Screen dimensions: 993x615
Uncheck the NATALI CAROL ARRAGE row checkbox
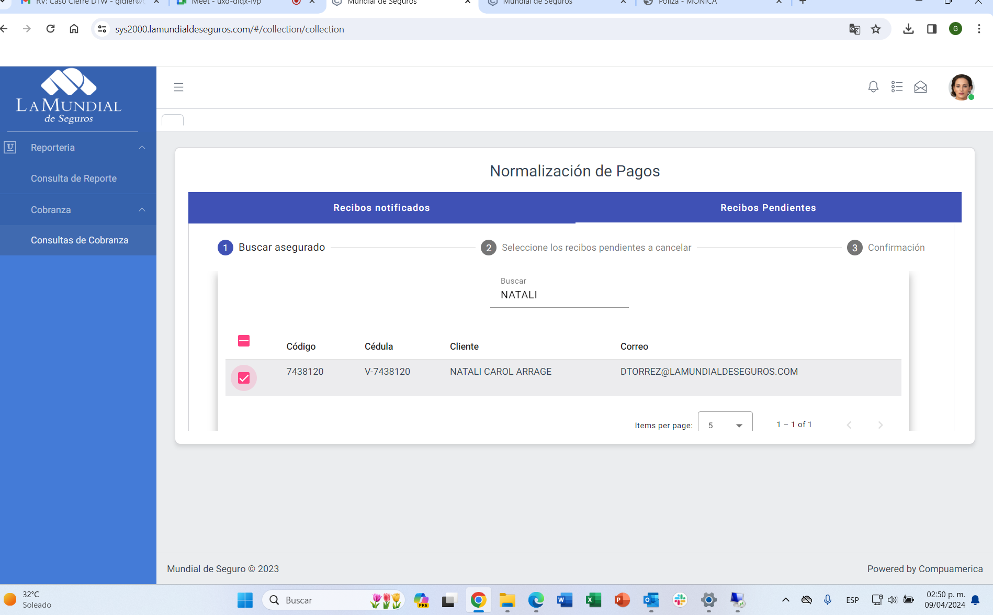point(244,378)
